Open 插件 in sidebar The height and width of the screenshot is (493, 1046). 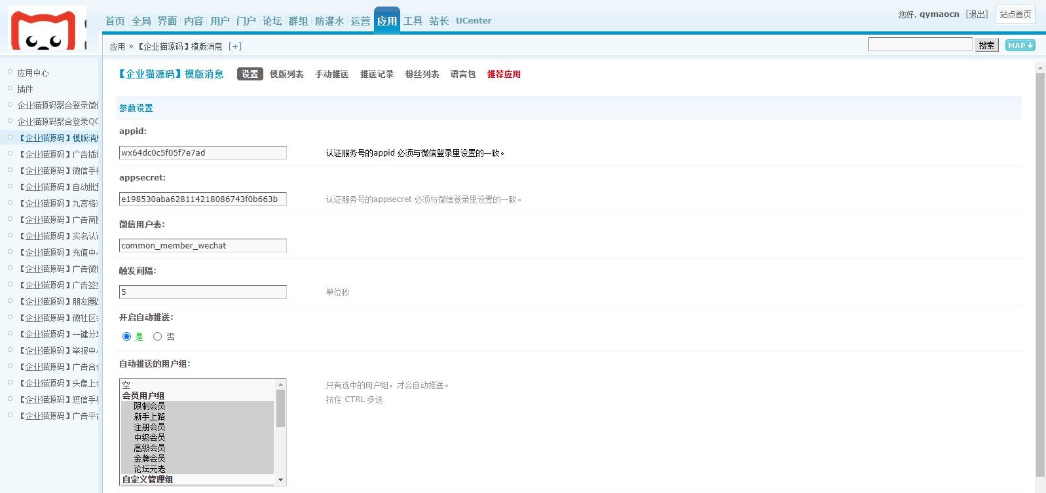[x=25, y=89]
